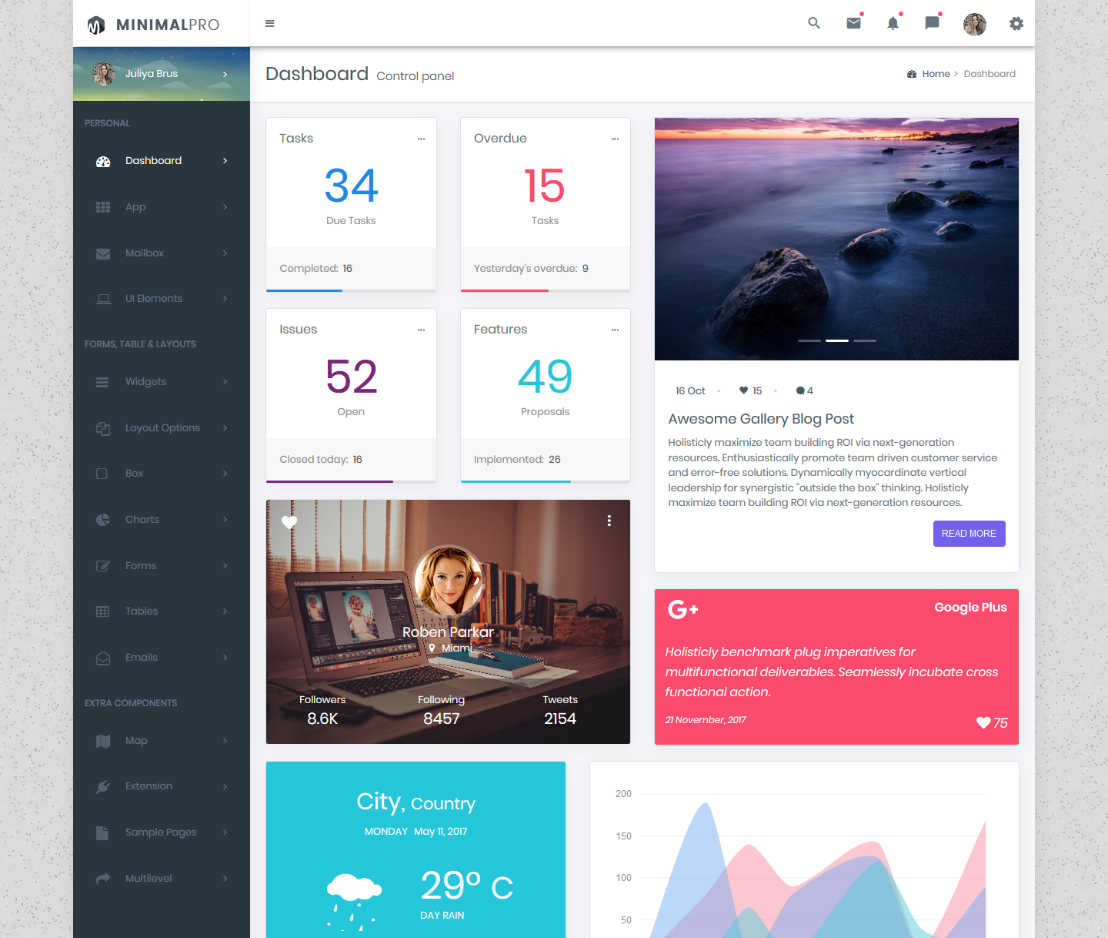Select Dashboard in the sidebar

pos(162,161)
